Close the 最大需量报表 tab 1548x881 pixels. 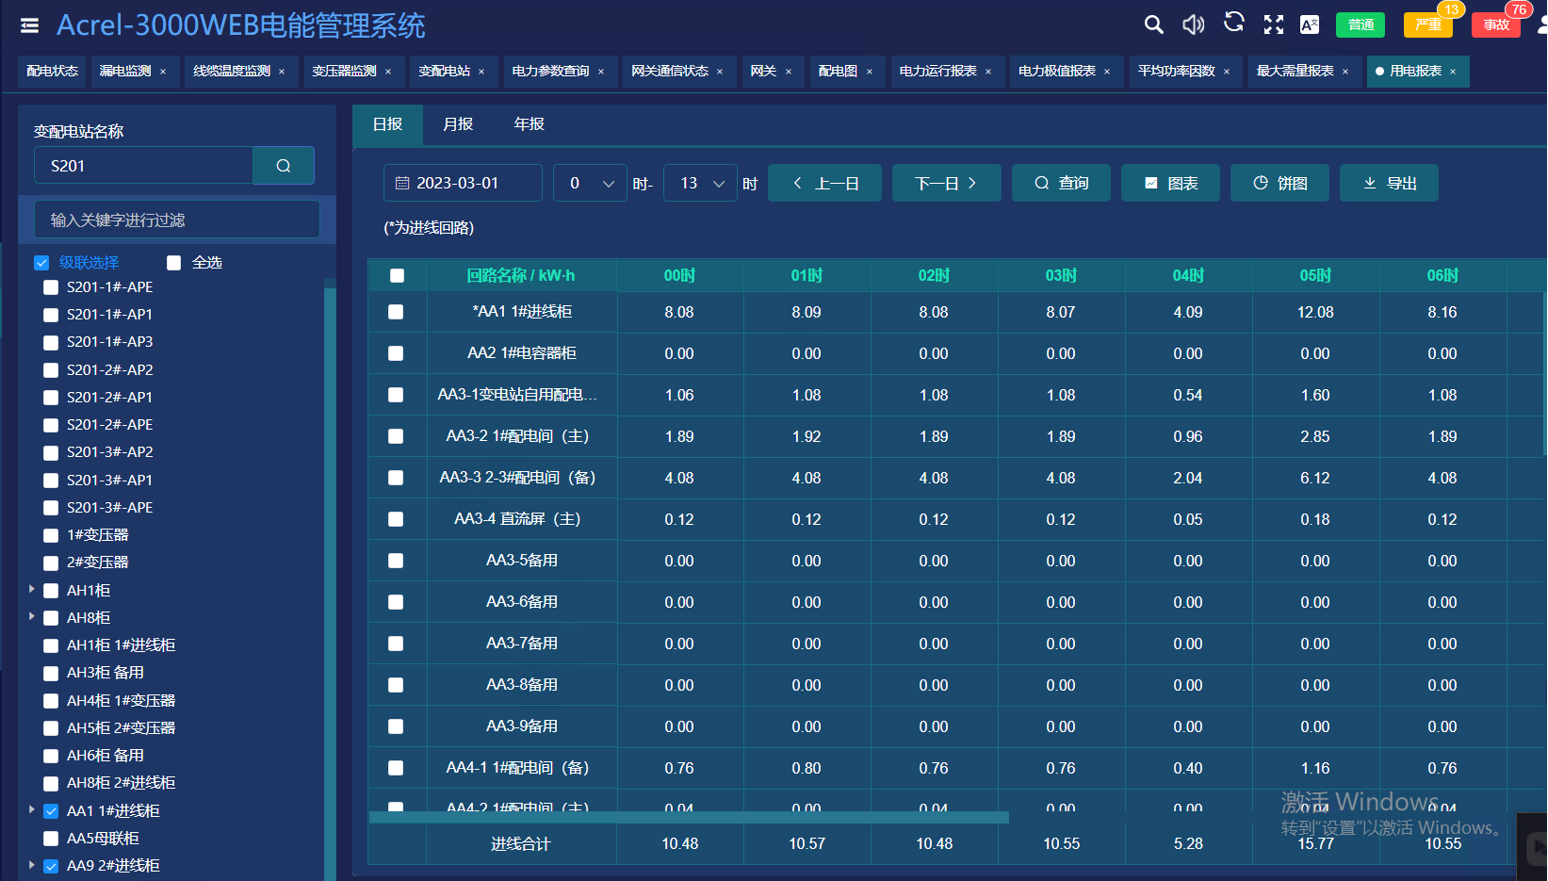pos(1345,72)
